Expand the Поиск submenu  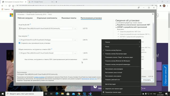[121, 47]
